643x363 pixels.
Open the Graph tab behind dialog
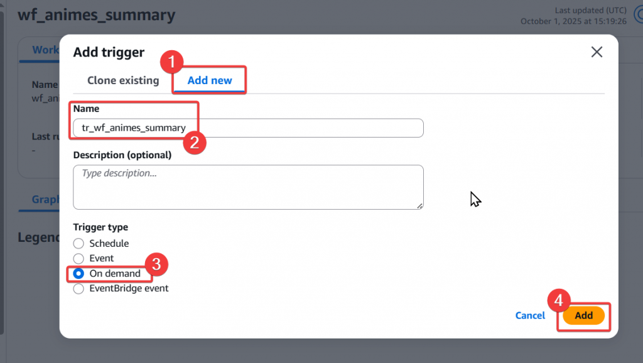(45, 199)
